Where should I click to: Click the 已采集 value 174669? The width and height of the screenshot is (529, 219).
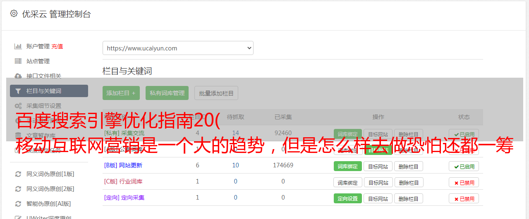283,165
